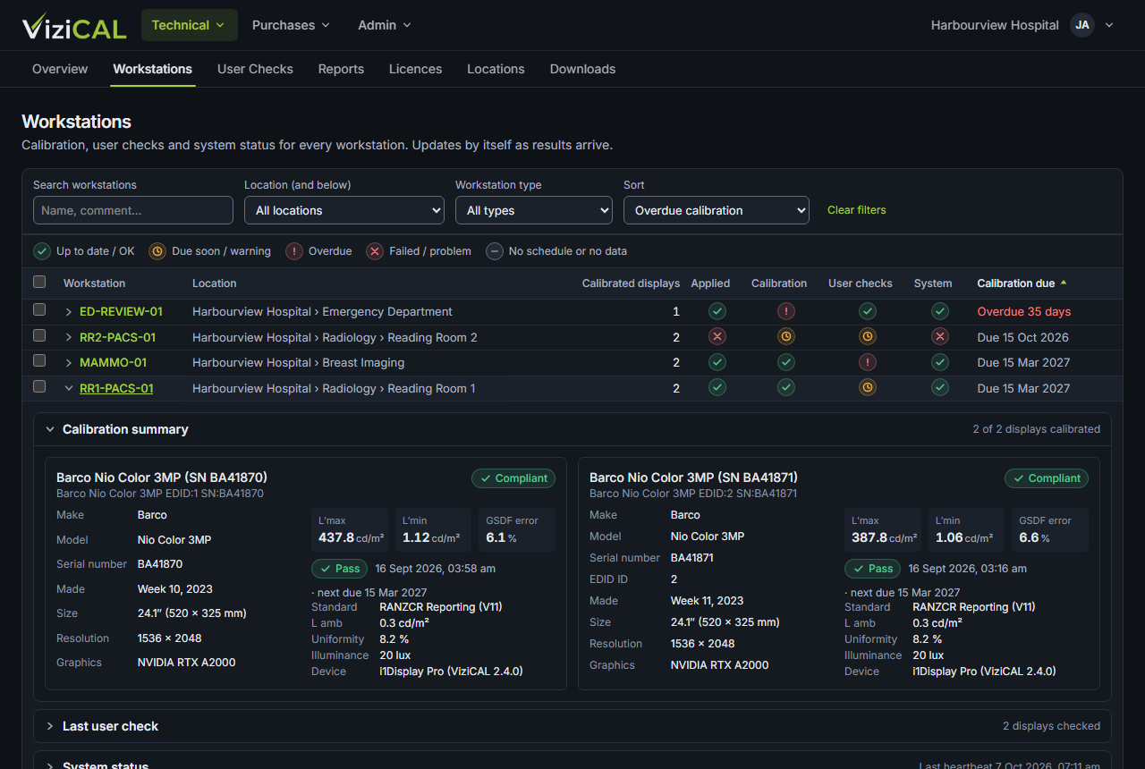Click the 'Overdue 35 days' text
The width and height of the screenshot is (1145, 769).
tap(1023, 312)
